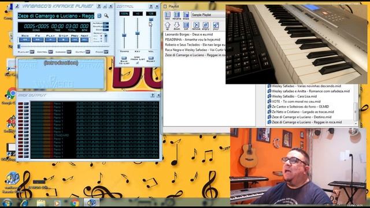Open the Windows Start button
The width and height of the screenshot is (370, 208).
point(7,203)
